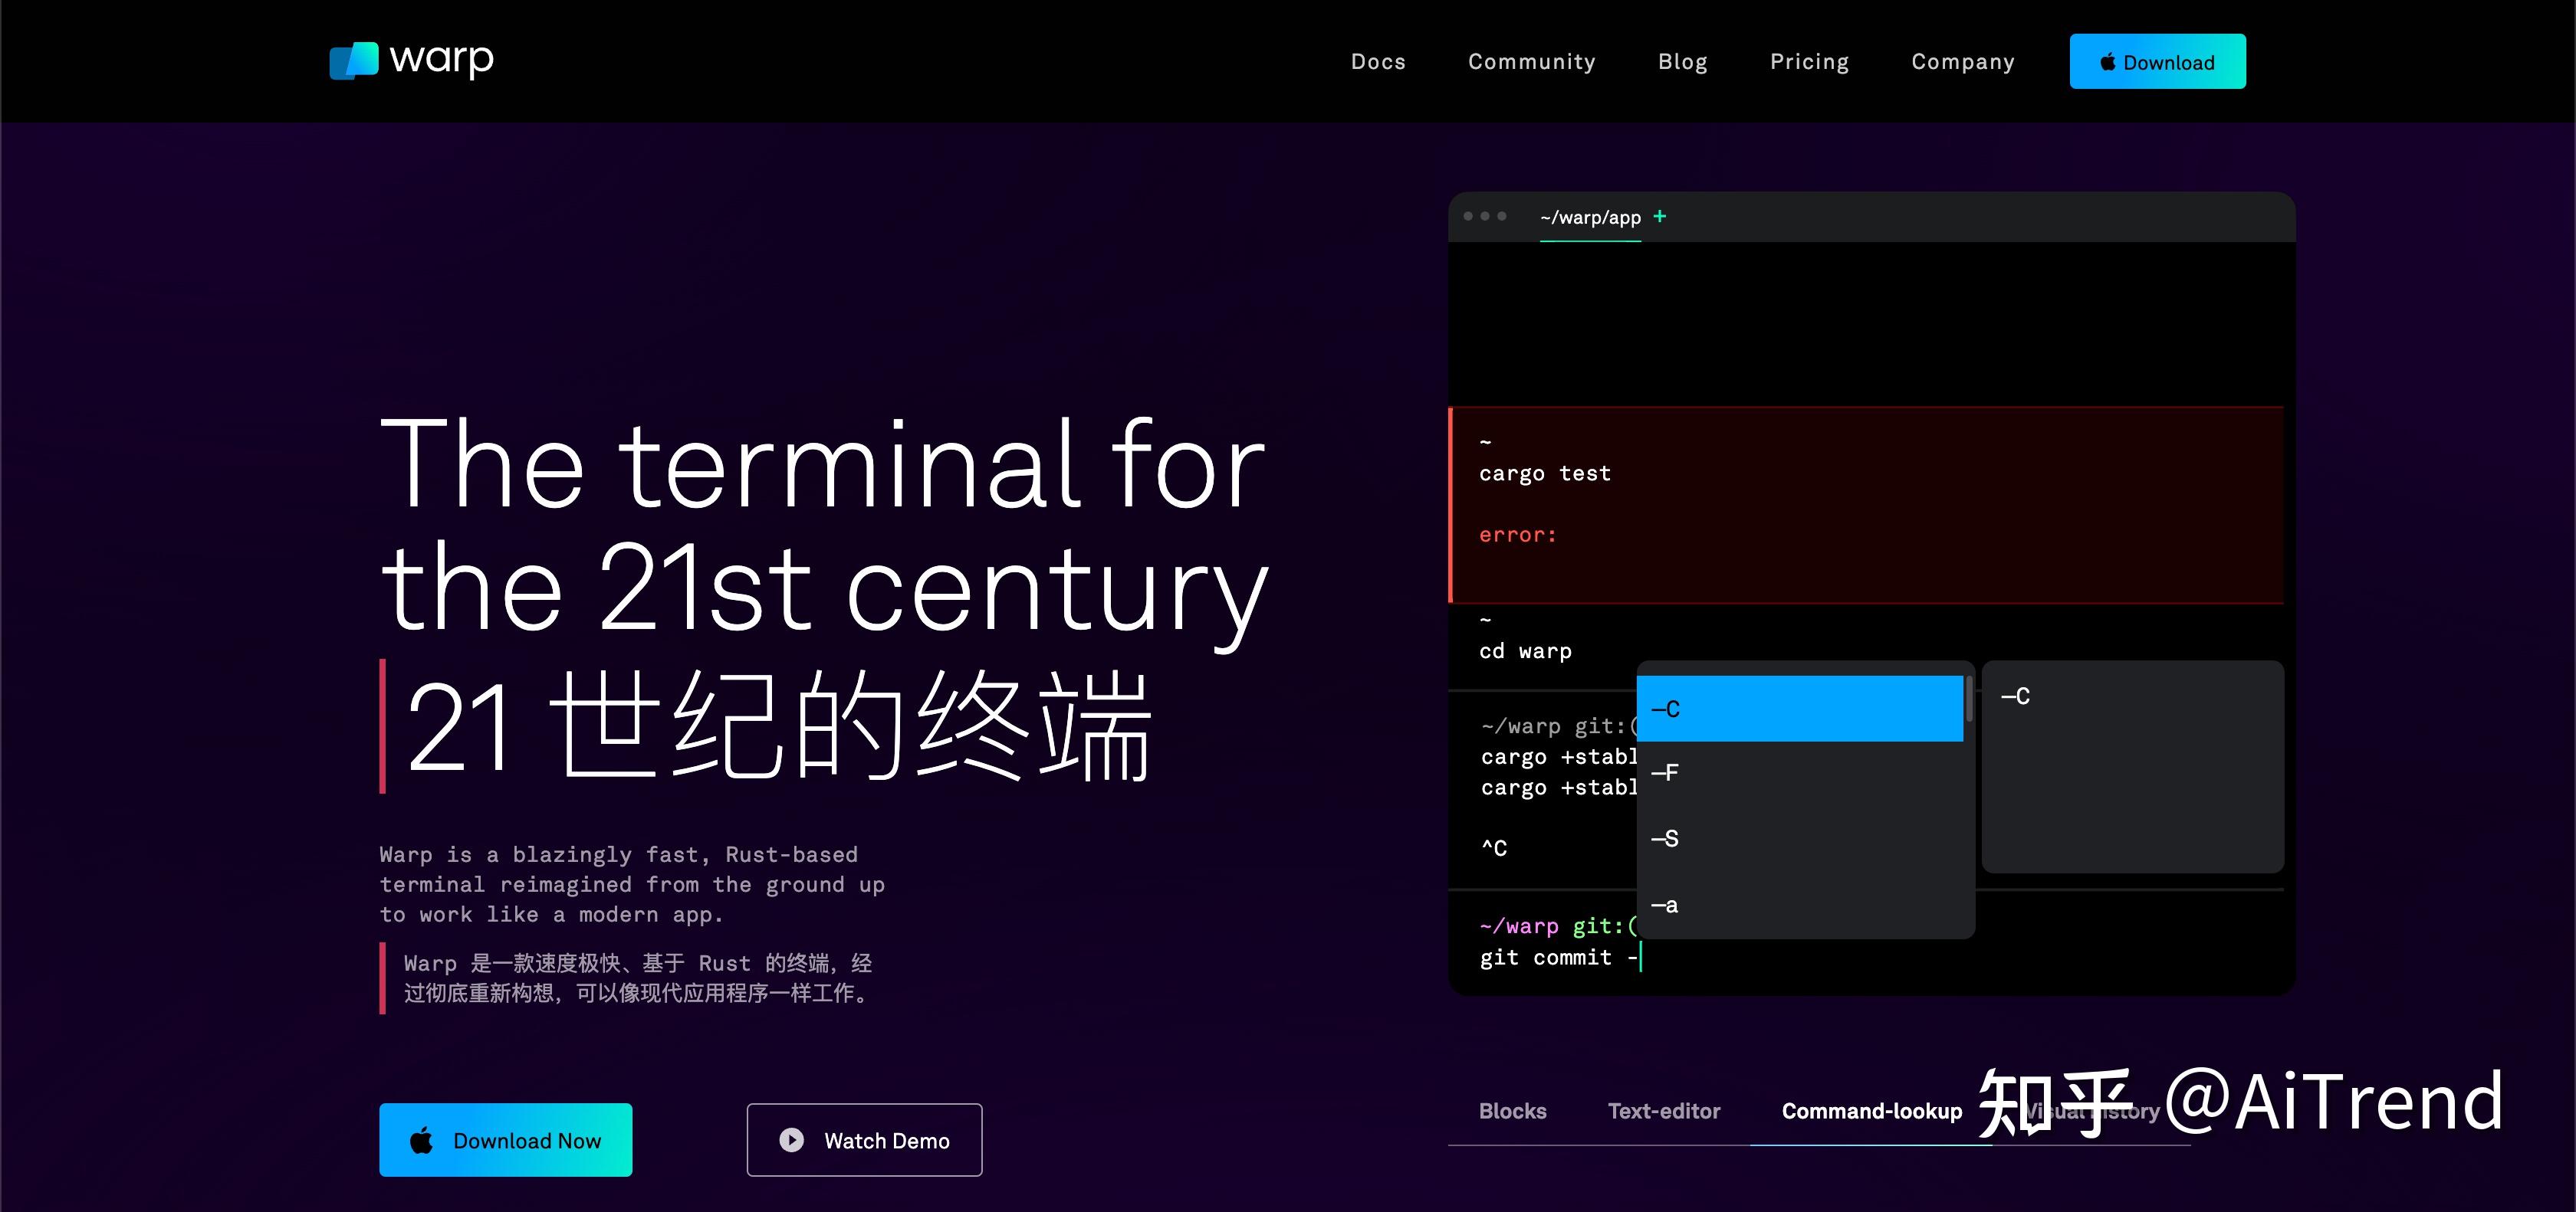Open the Docs page
Viewport: 2576px width, 1212px height.
pyautogui.click(x=1378, y=62)
